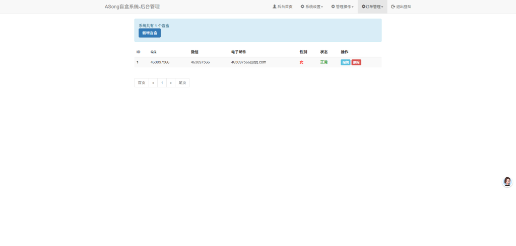Click the ID column header
Viewport: 516px width, 246px height.
tap(139, 52)
